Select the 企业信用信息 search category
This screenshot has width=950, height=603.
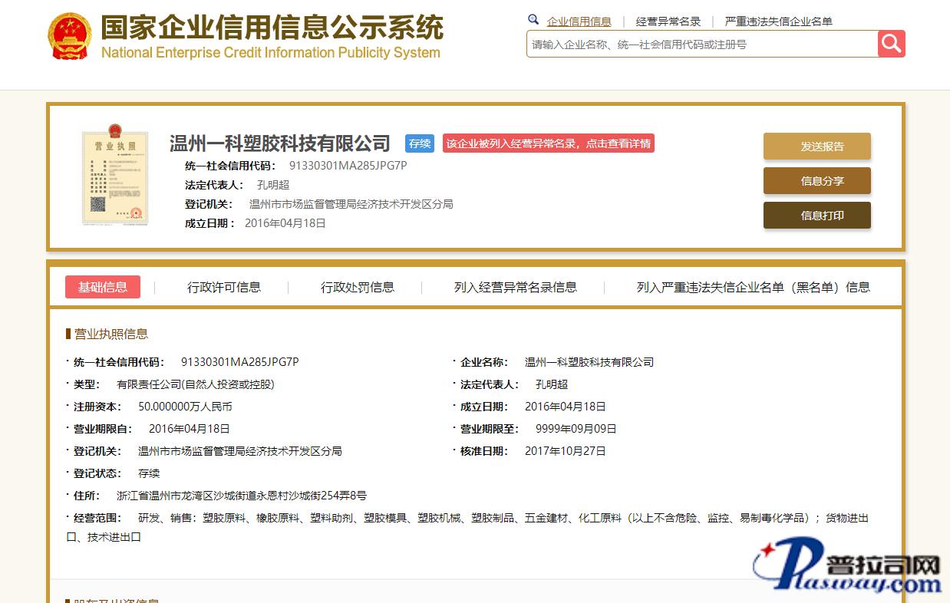[579, 21]
